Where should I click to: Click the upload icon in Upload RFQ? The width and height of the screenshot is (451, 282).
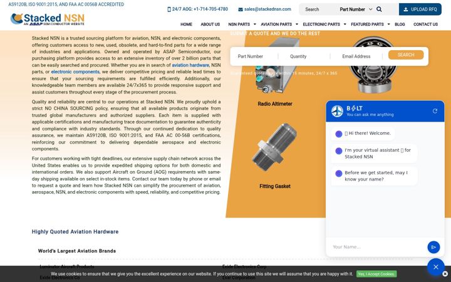coord(405,9)
